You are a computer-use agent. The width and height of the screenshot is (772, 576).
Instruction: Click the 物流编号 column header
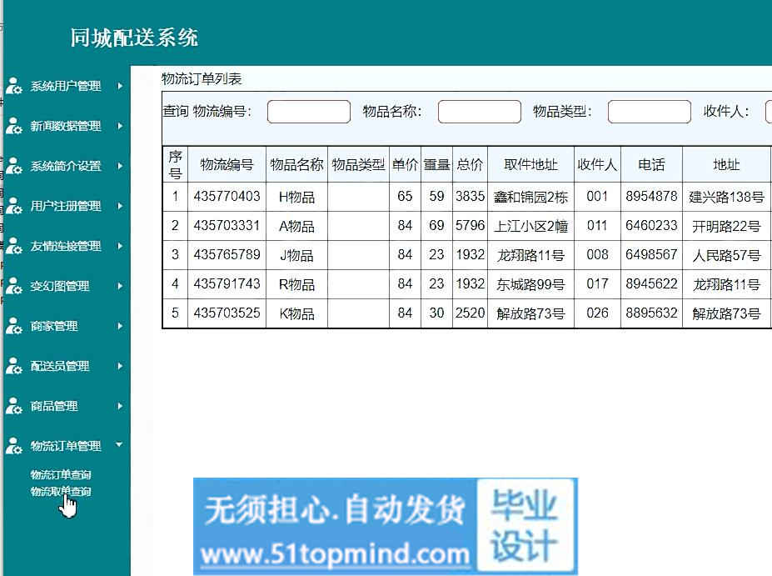point(227,164)
